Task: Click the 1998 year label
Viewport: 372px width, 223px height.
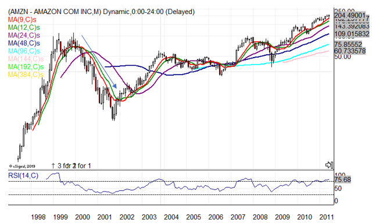Action: click(x=38, y=217)
